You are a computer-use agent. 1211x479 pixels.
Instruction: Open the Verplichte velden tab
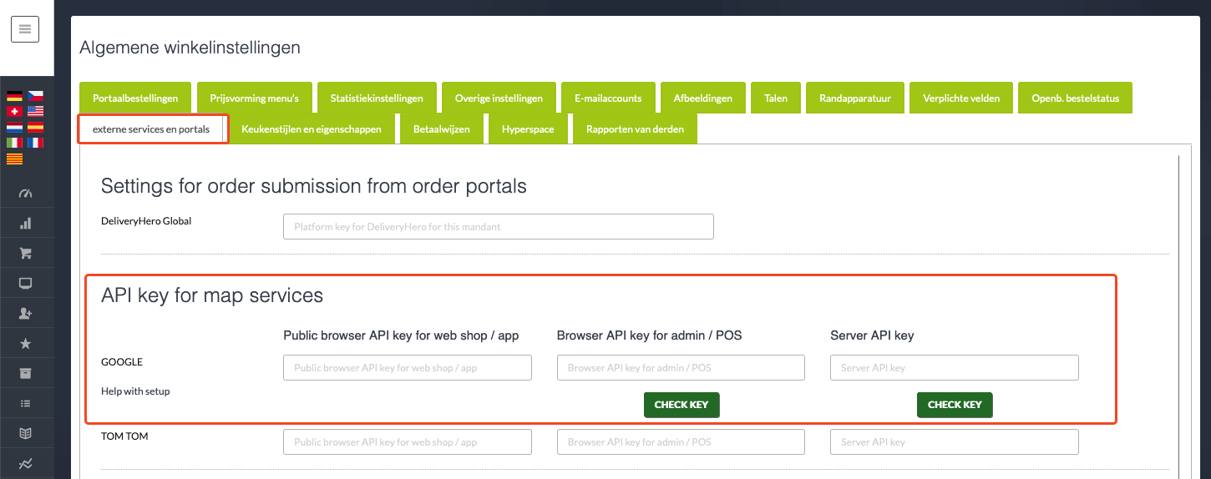961,98
